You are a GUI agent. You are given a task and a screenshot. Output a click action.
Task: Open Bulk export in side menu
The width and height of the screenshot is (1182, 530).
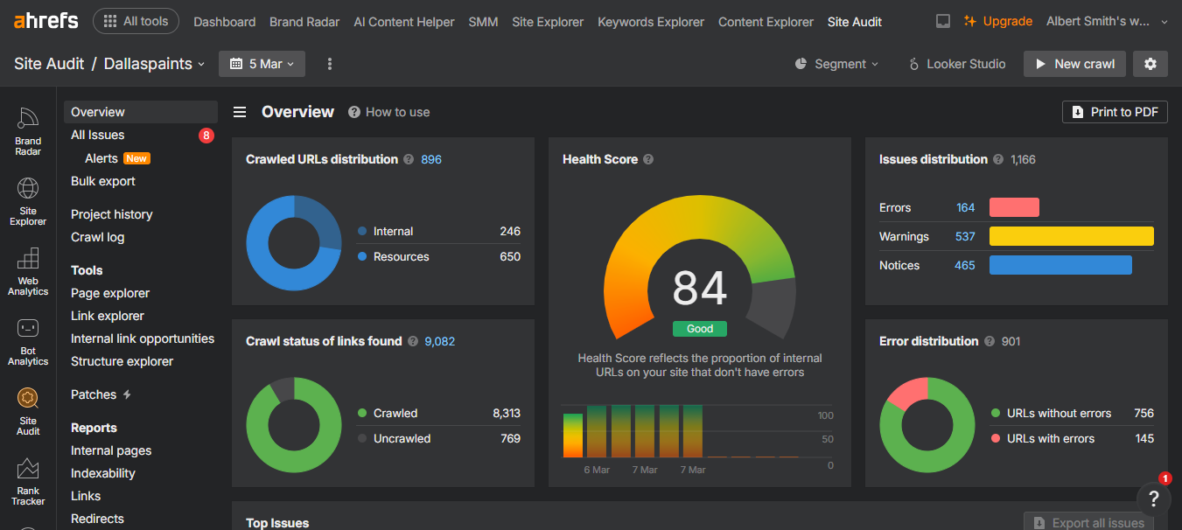point(103,181)
